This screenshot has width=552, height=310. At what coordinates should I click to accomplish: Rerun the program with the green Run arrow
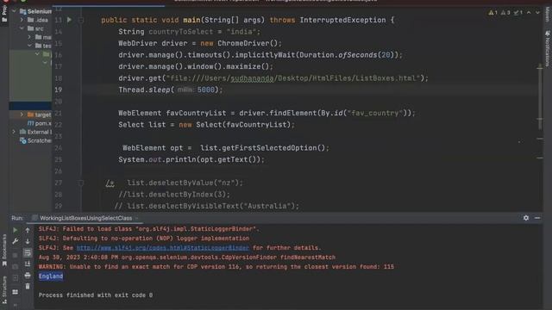coord(16,230)
